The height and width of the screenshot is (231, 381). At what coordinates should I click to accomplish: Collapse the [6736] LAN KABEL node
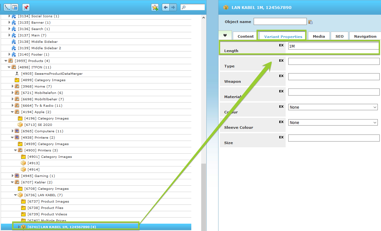click(x=16, y=195)
